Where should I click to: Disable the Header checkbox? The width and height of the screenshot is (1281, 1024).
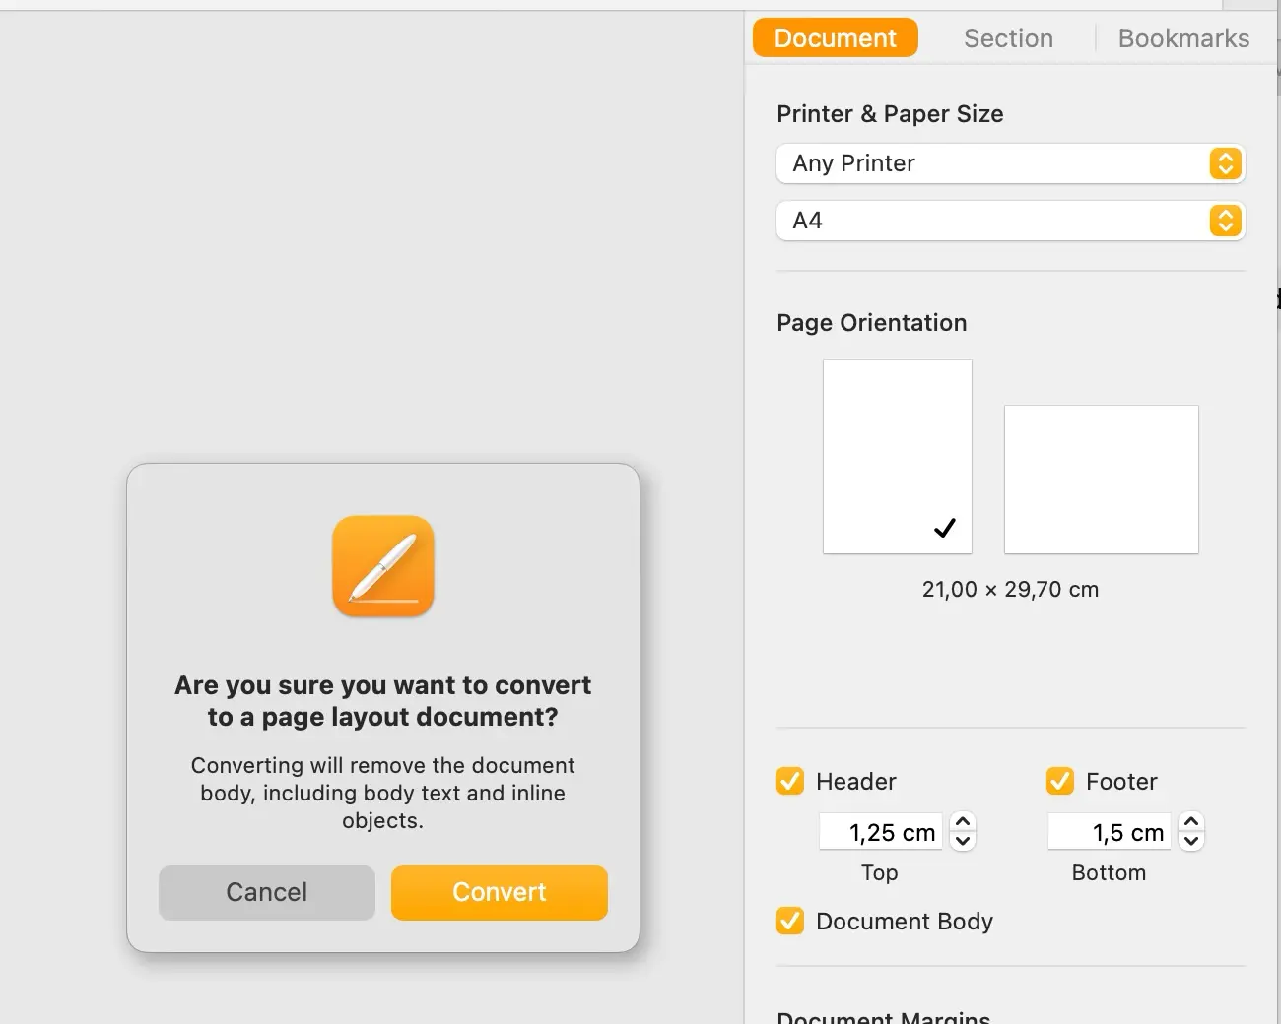tap(790, 781)
